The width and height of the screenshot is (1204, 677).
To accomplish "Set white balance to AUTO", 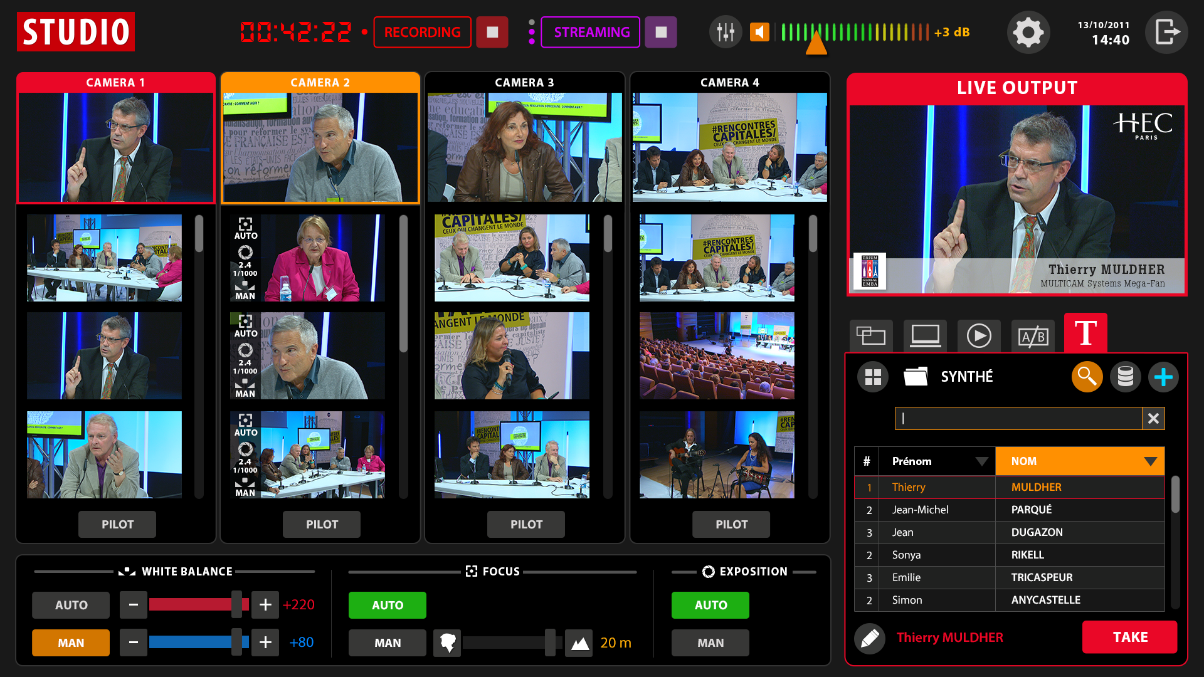I will tap(71, 605).
